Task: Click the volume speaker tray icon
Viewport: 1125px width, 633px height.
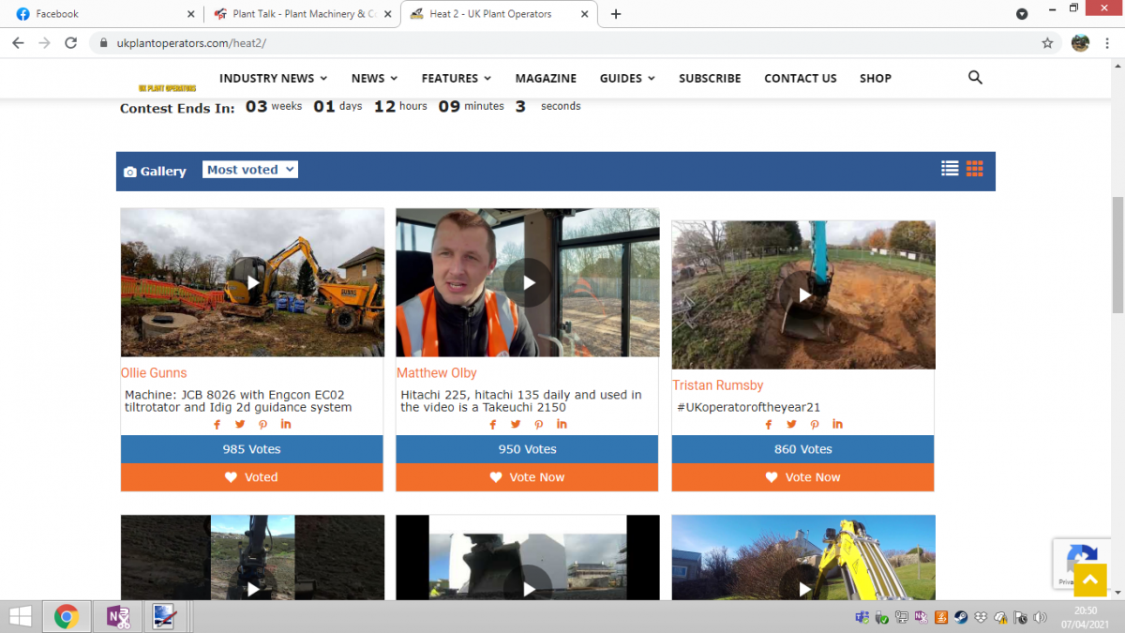Action: click(x=1040, y=617)
